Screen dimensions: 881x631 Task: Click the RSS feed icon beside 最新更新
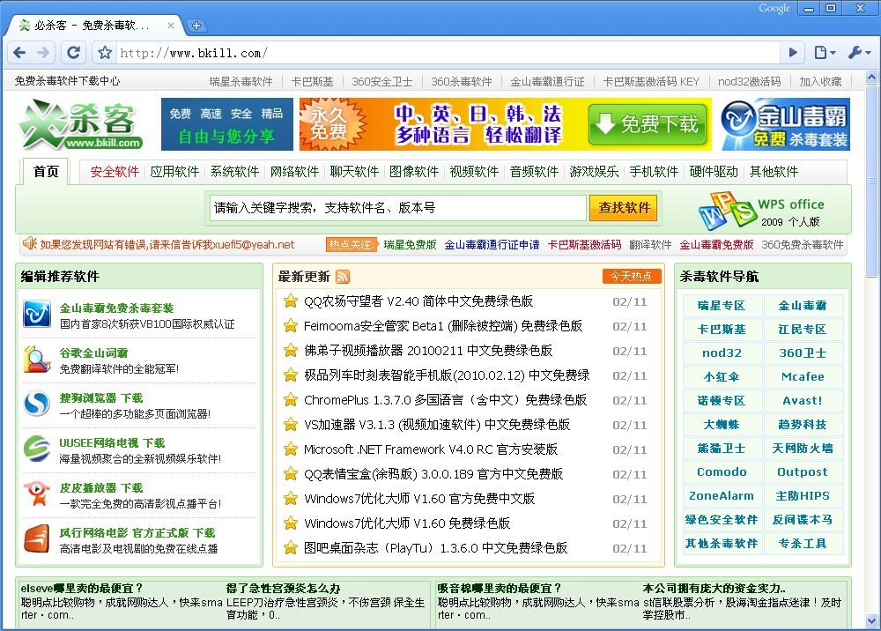click(343, 277)
